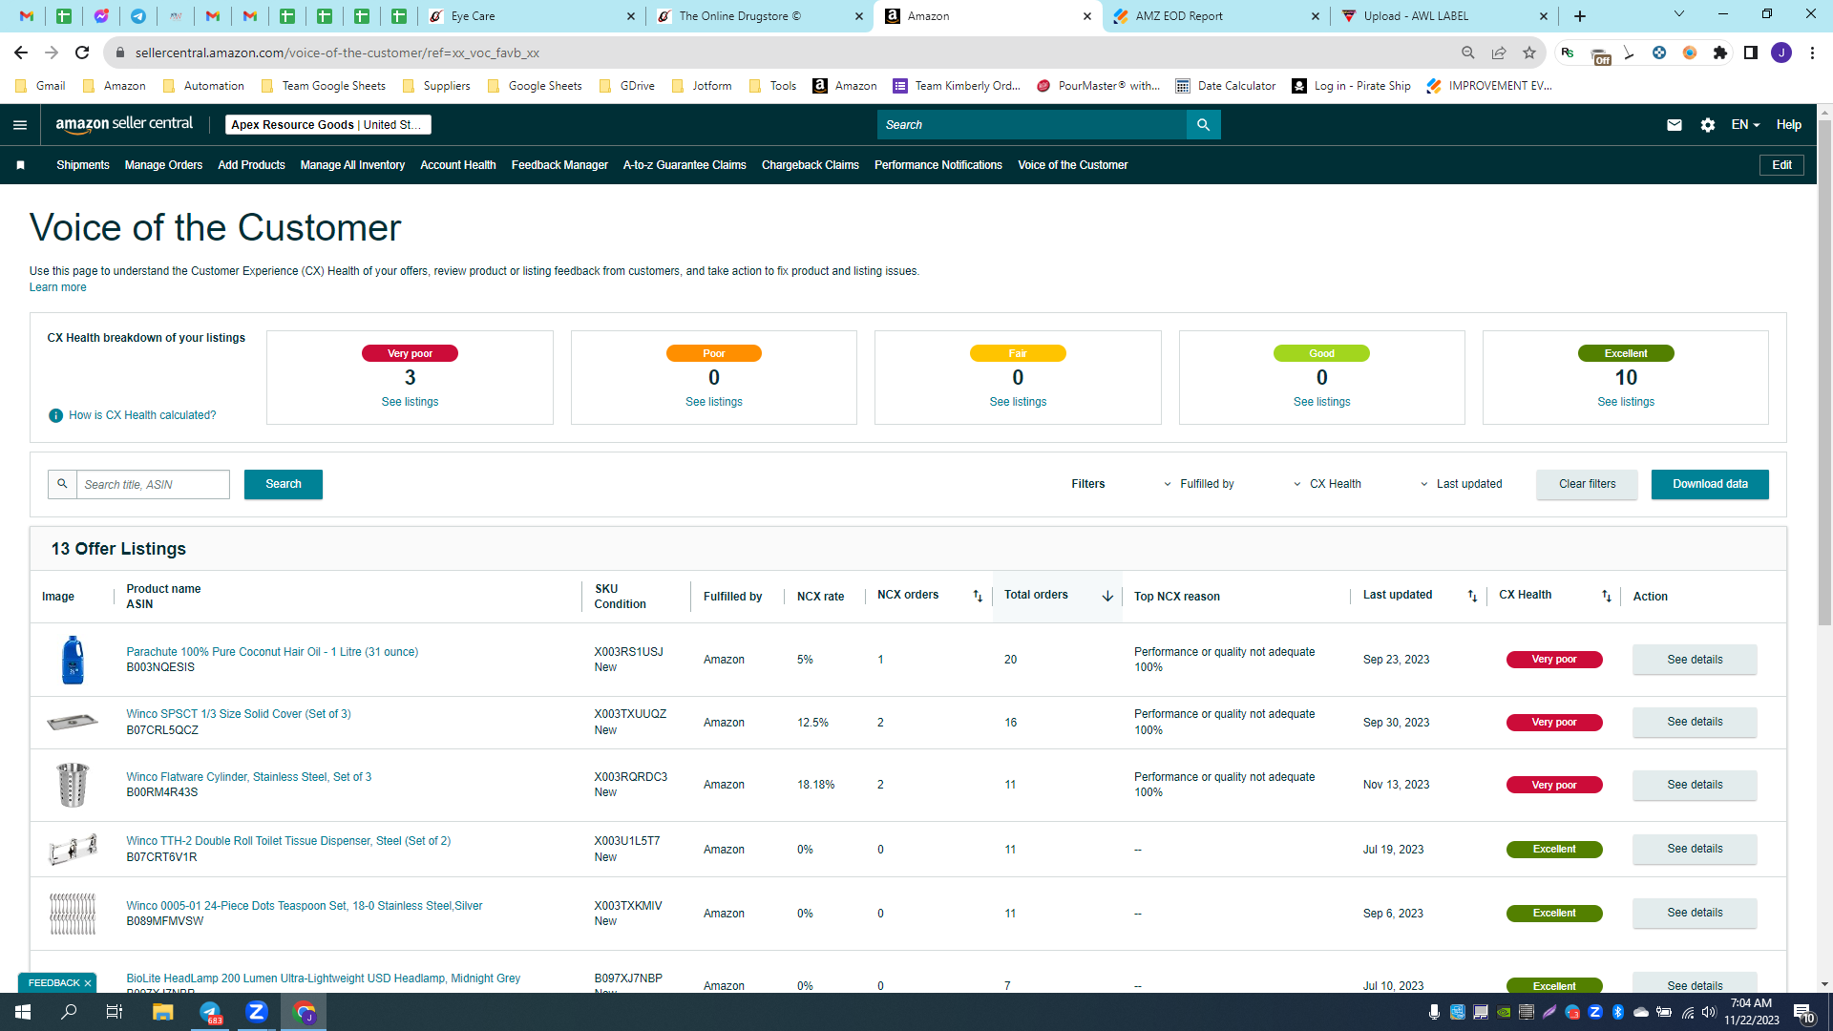Click the page vertical scrollbar

[x=1824, y=372]
